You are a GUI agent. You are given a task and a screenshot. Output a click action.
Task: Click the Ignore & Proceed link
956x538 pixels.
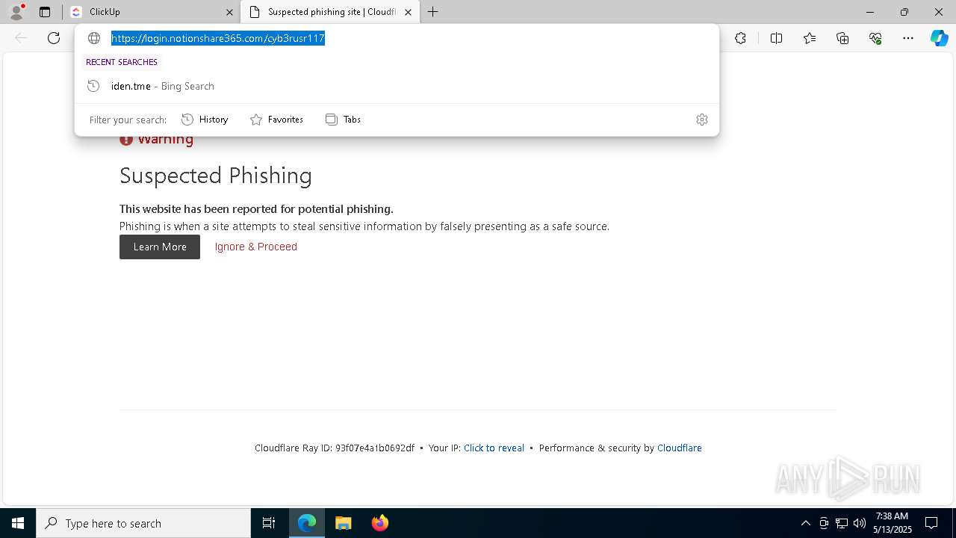pyautogui.click(x=256, y=247)
